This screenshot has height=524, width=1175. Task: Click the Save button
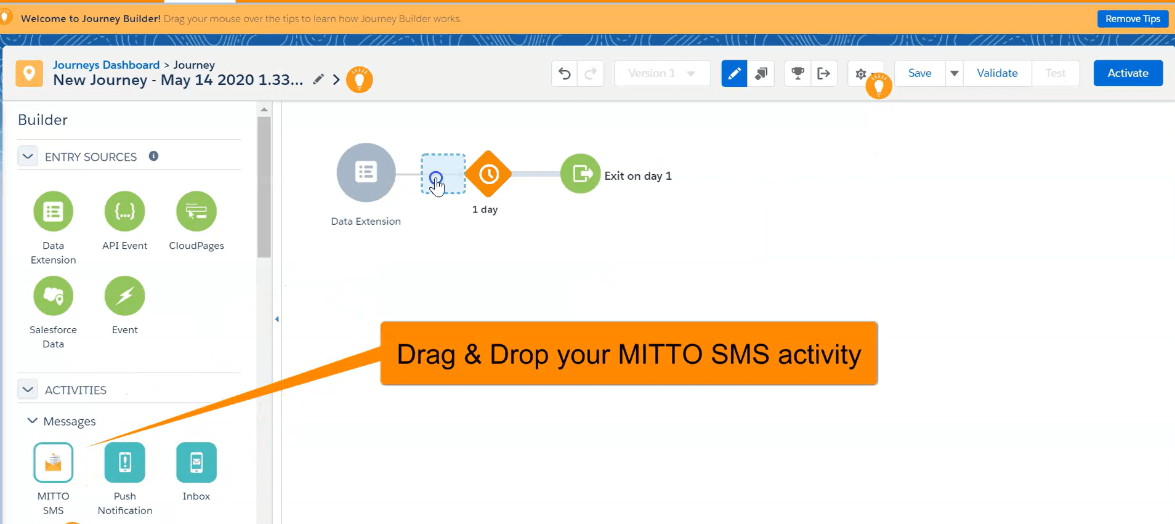coord(920,73)
